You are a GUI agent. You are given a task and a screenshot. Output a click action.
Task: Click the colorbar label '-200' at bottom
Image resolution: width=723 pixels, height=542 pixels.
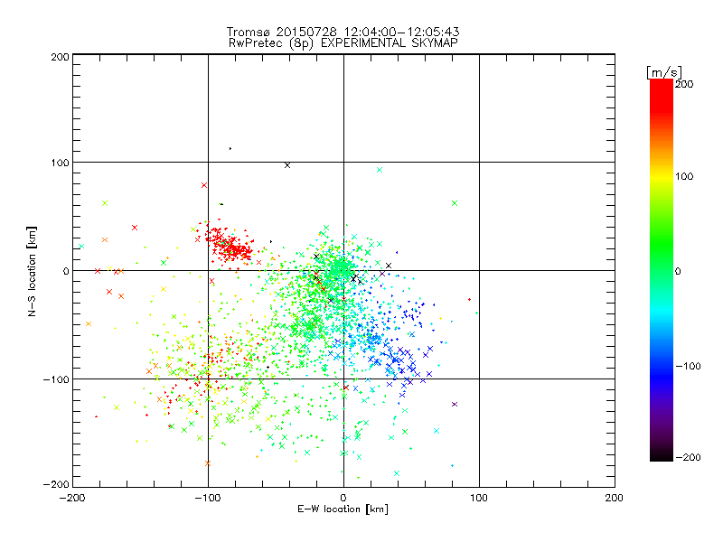(688, 457)
